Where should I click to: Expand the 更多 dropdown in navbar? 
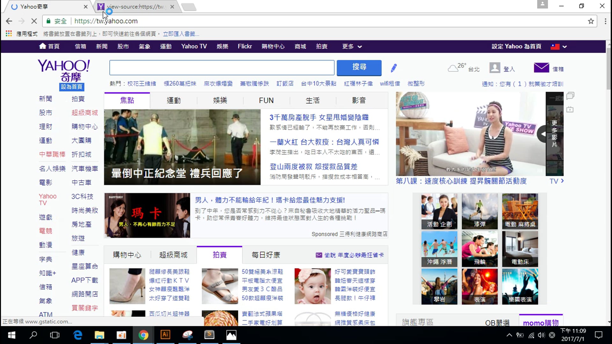352,47
